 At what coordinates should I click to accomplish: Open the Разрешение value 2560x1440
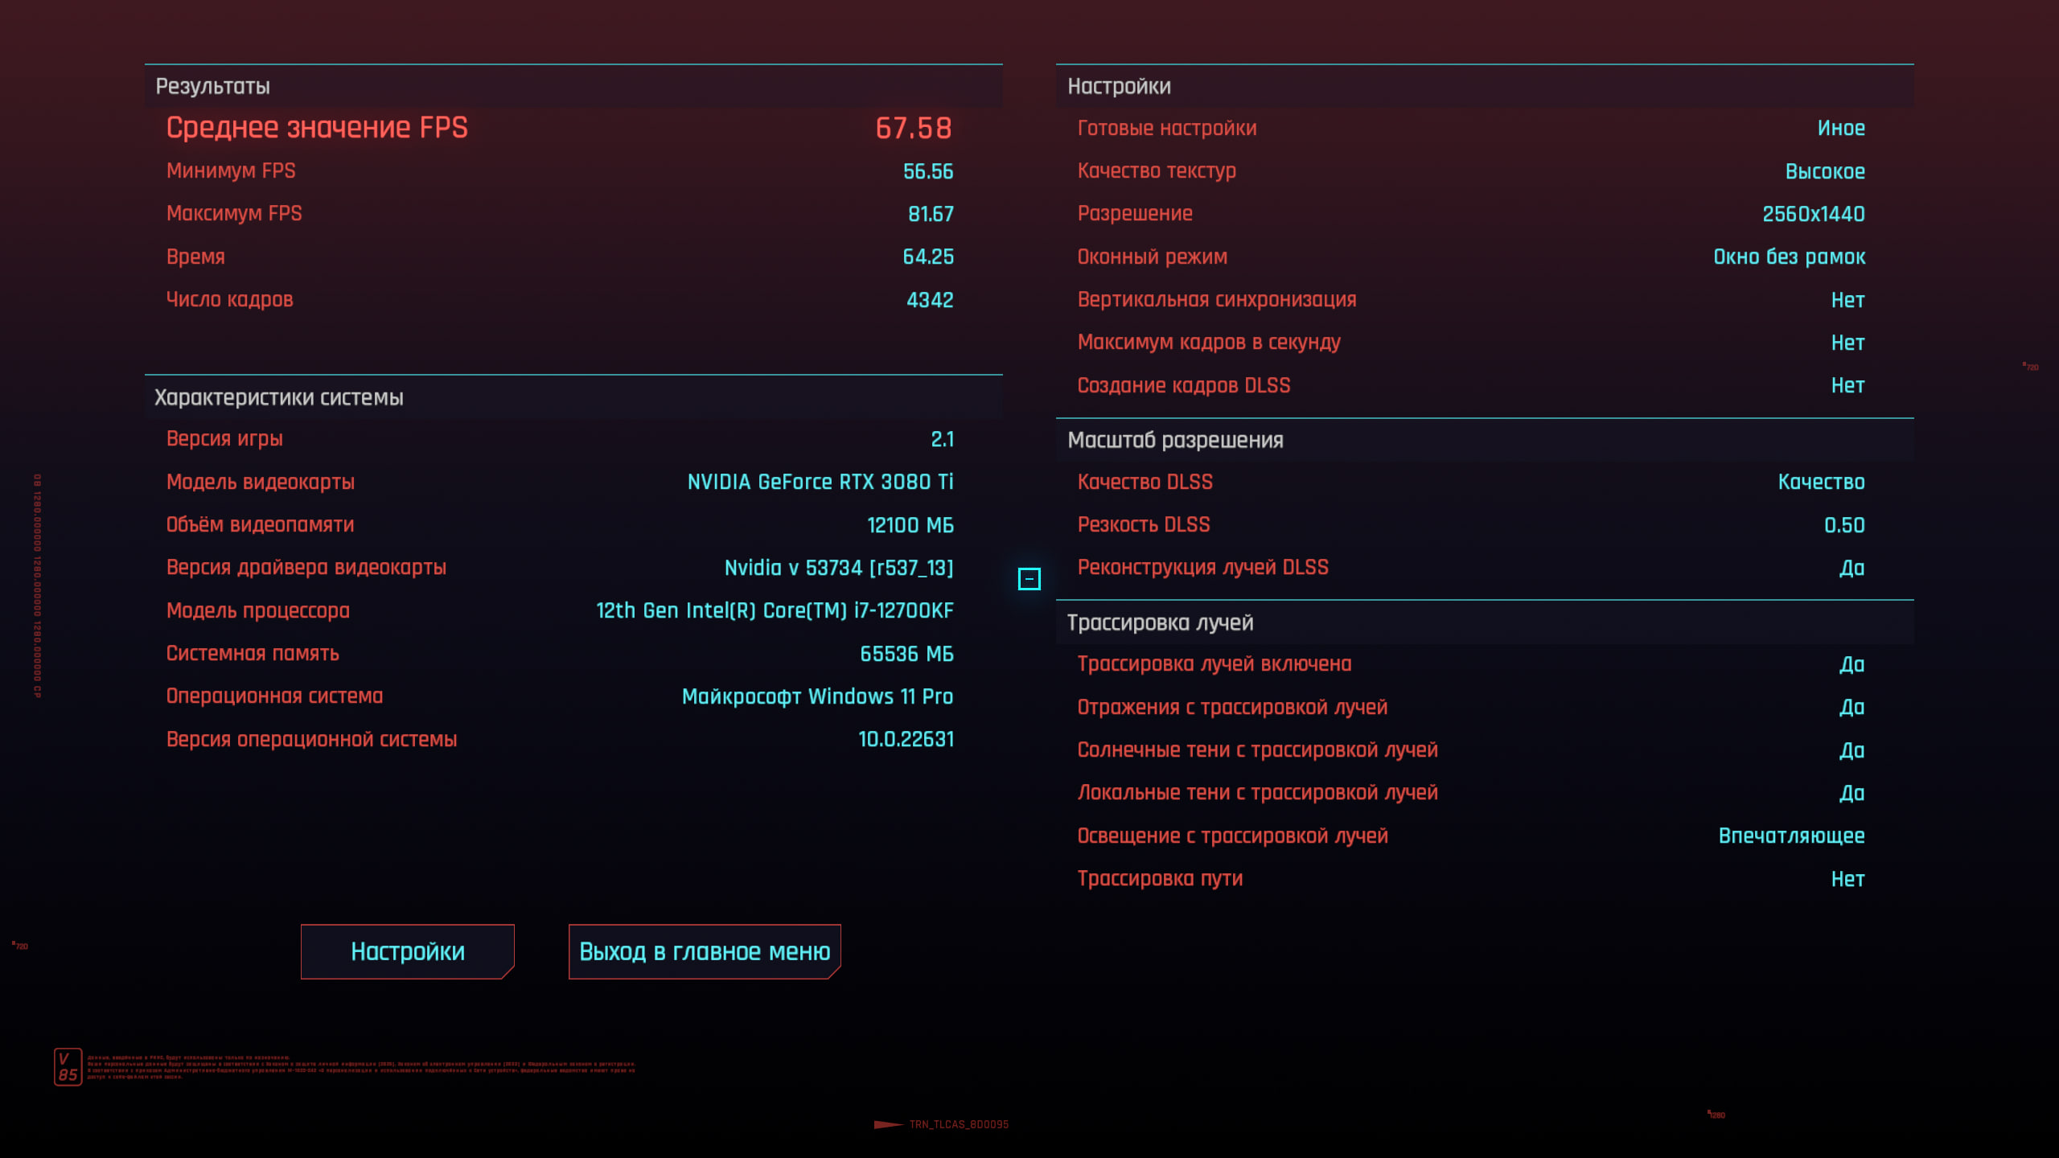click(x=1813, y=214)
